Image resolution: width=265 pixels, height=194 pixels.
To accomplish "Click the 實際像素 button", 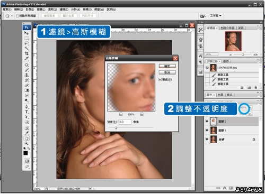I will tap(49, 16).
